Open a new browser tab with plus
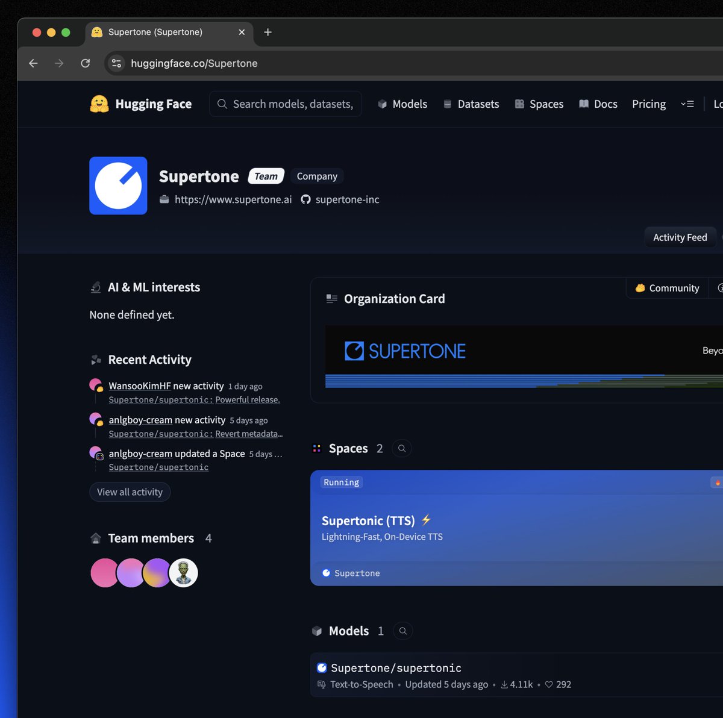Image resolution: width=723 pixels, height=718 pixels. click(268, 32)
